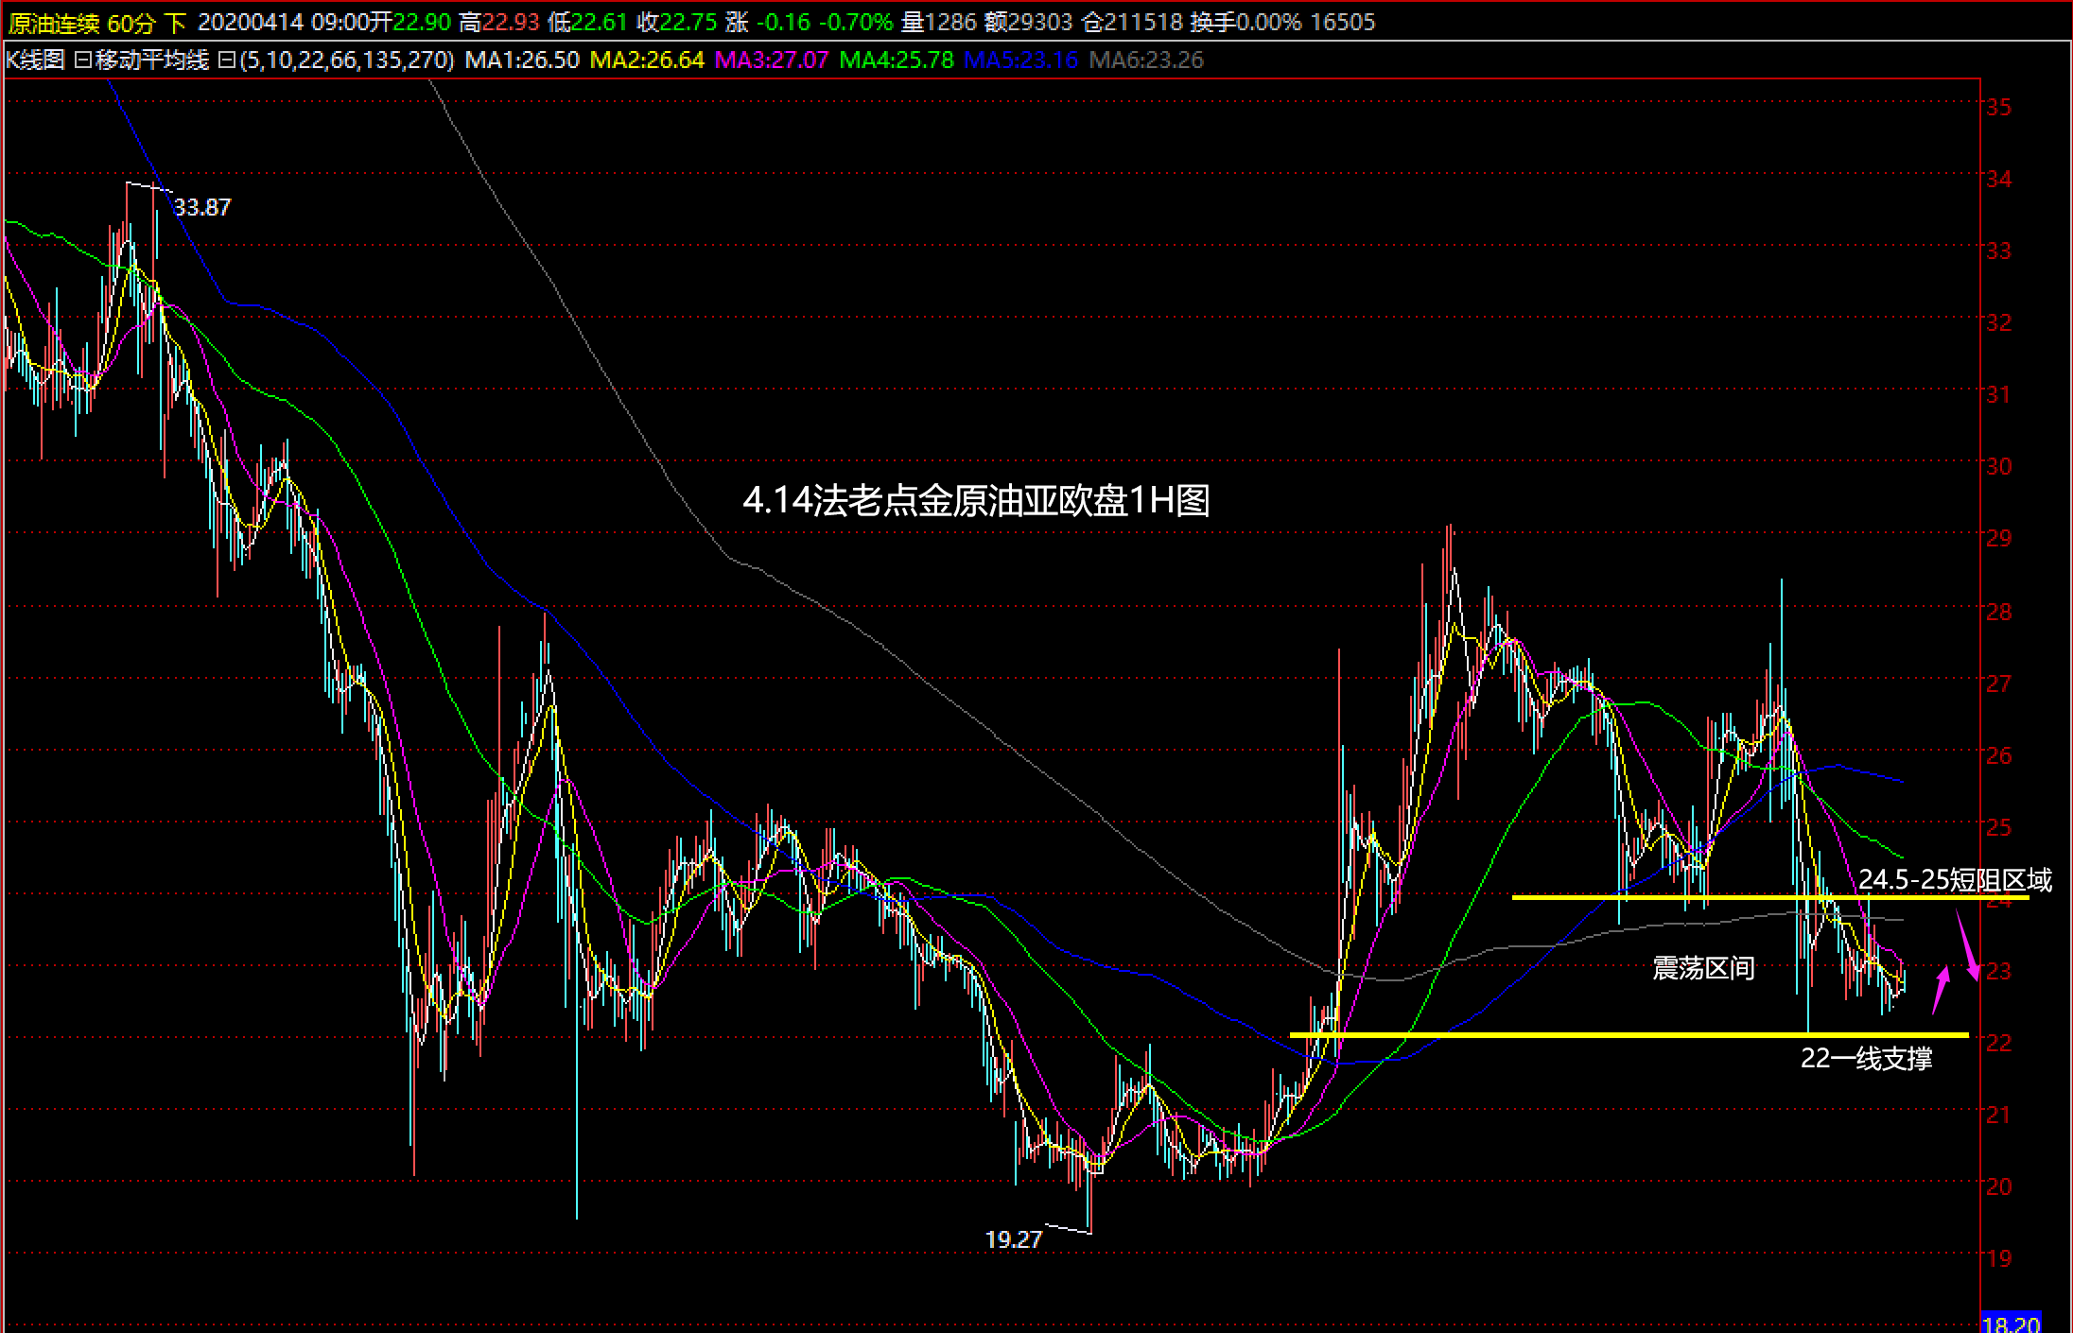Image resolution: width=2073 pixels, height=1333 pixels.
Task: Click the blue 18.20 price tag
Action: tap(2011, 1324)
